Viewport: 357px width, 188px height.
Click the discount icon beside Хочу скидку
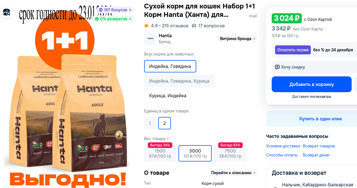click(277, 67)
